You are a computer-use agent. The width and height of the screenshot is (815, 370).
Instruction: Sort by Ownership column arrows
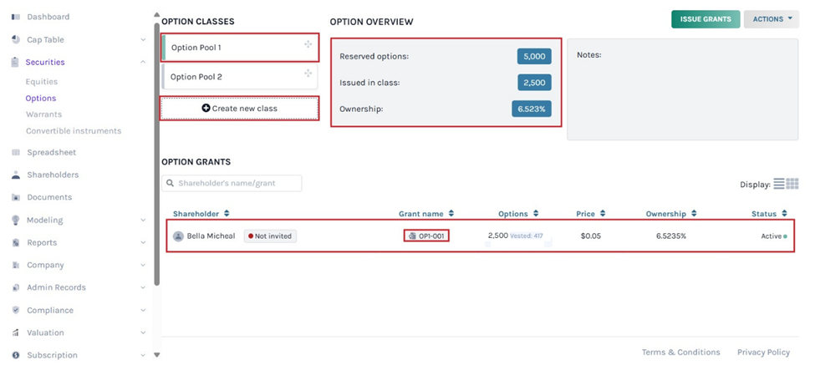[x=694, y=214]
